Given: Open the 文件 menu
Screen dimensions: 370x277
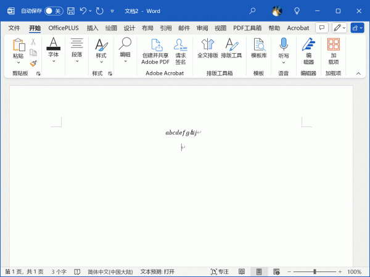Looking at the screenshot, I should tap(14, 28).
